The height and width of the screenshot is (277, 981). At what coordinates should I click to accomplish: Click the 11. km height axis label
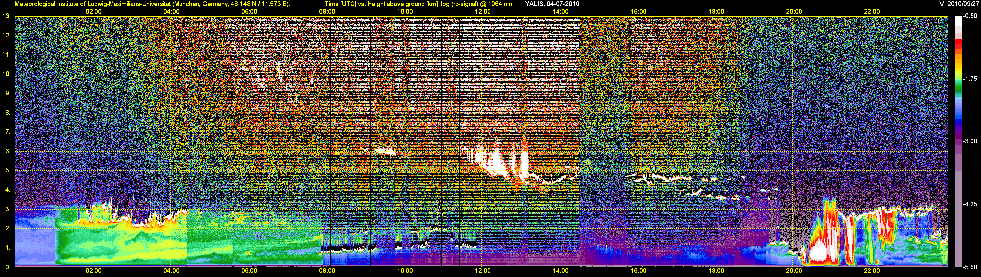[x=6, y=55]
